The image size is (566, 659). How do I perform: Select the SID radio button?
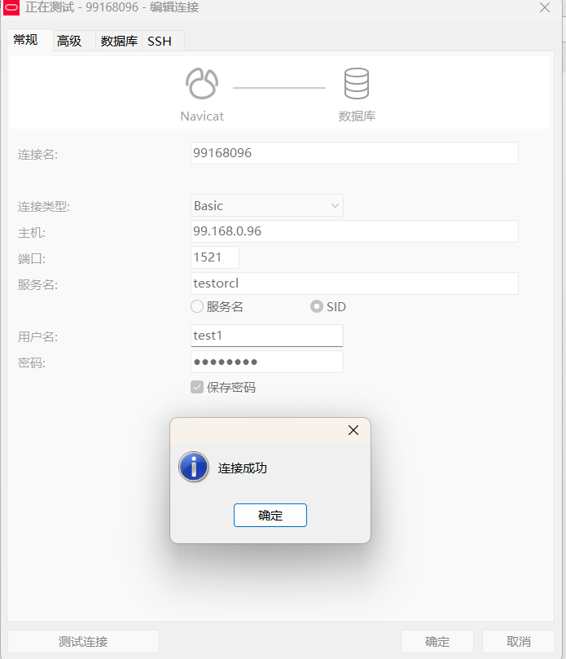point(317,307)
